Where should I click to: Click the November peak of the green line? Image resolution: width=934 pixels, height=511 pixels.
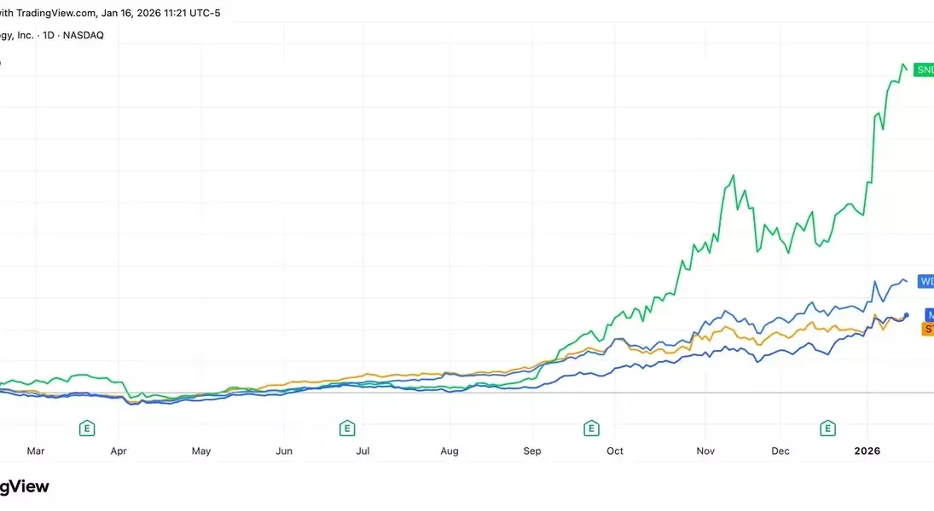733,175
